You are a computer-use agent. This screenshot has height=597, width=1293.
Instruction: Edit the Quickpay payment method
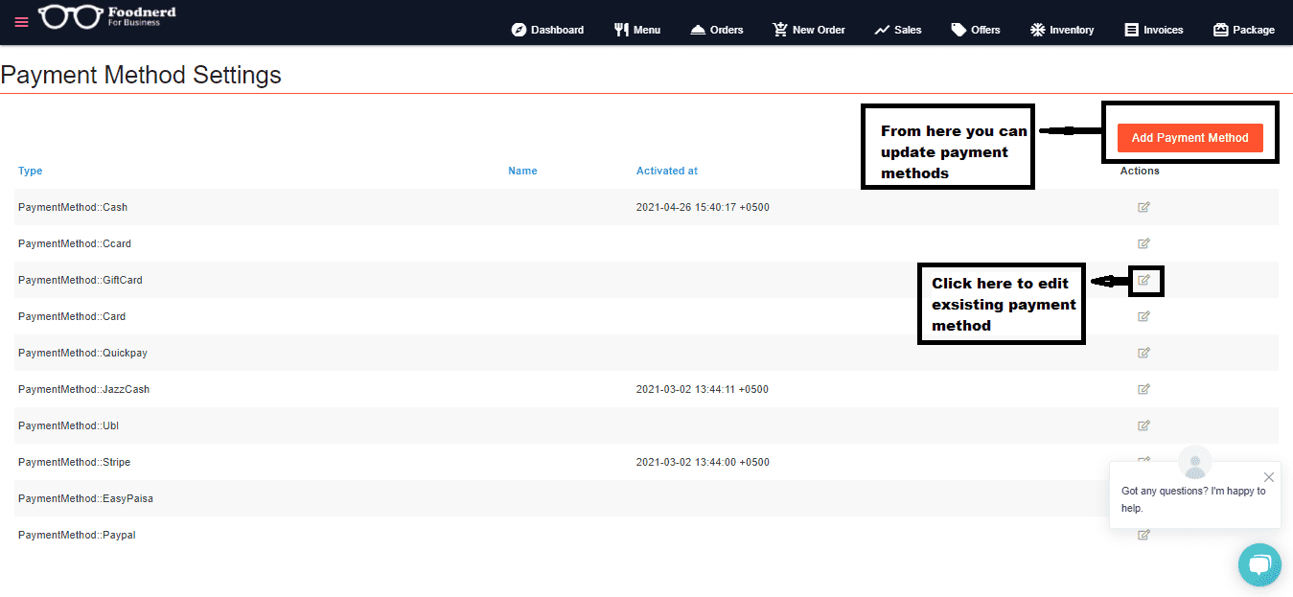pos(1143,353)
